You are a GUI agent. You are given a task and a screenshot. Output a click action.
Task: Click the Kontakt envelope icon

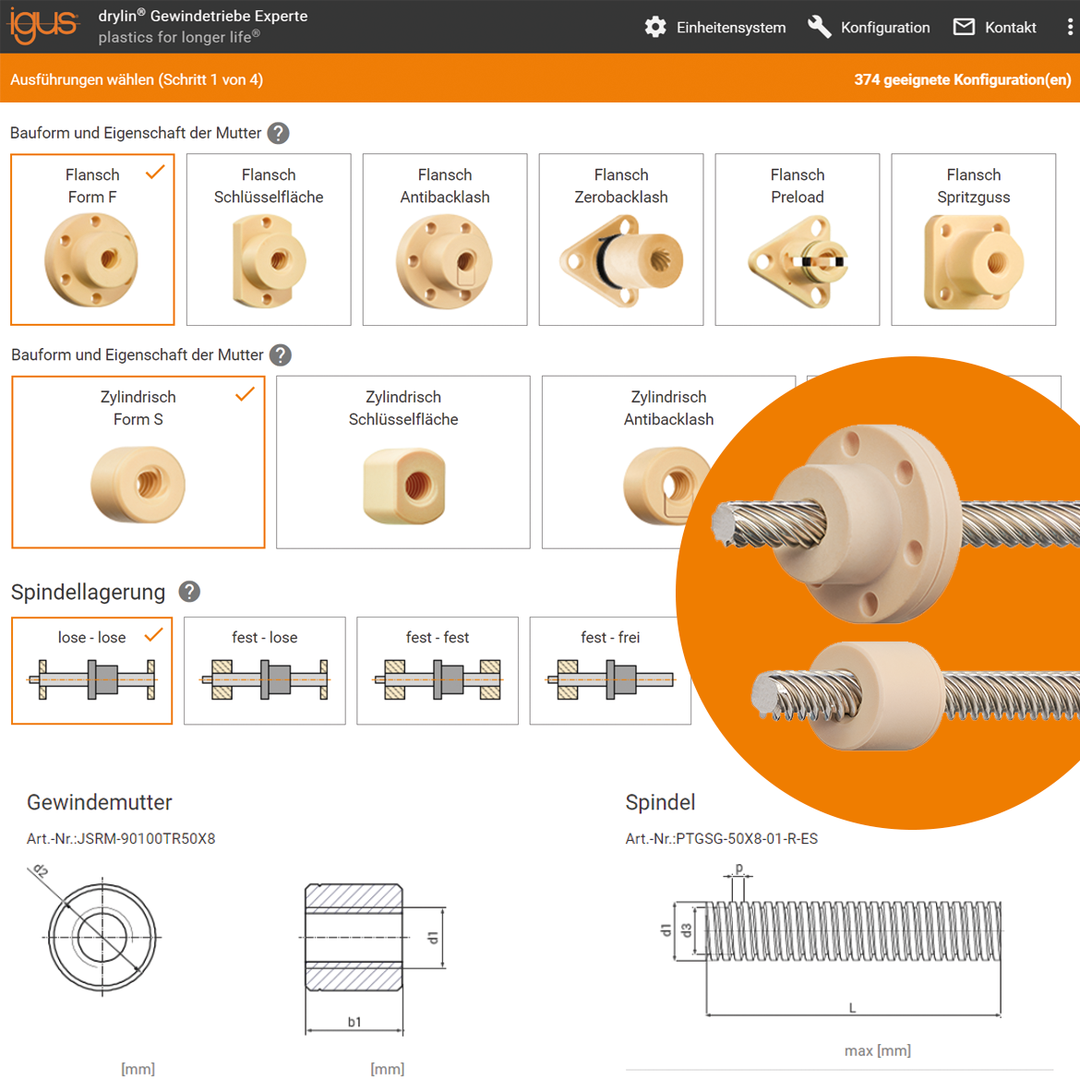(x=964, y=27)
